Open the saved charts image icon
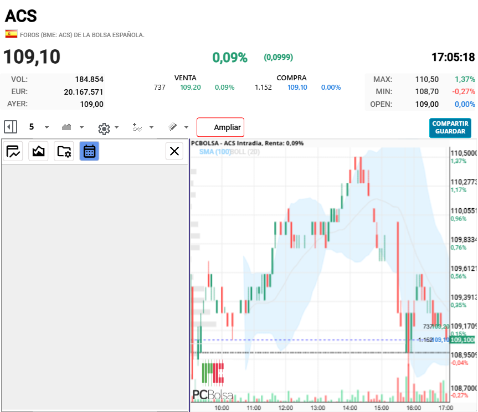 (x=38, y=151)
